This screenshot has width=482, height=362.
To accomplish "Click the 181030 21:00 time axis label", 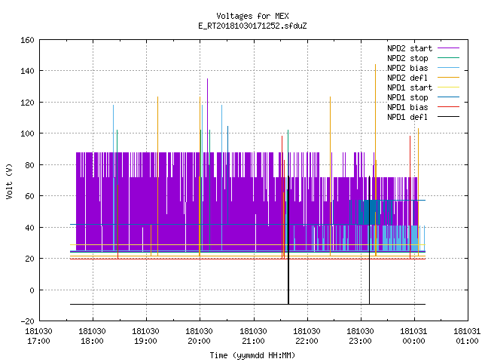I will (253, 336).
